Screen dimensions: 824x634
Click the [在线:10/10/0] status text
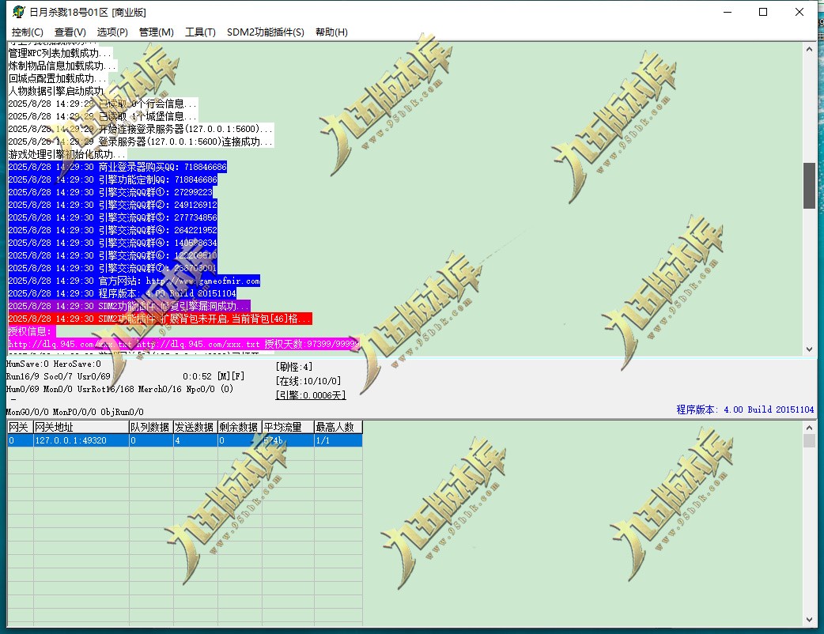308,381
